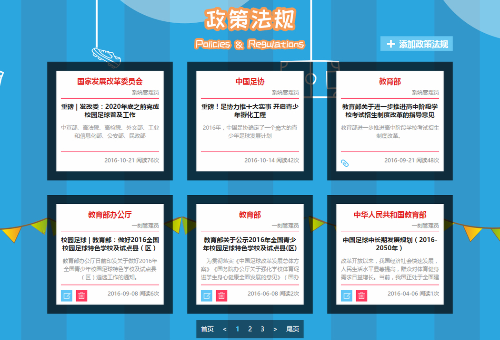This screenshot has width=500, height=340.
Task: Click summary text 2016年，中国足协确定了一个庞大的青少年足球发展计划
Action: [250, 132]
